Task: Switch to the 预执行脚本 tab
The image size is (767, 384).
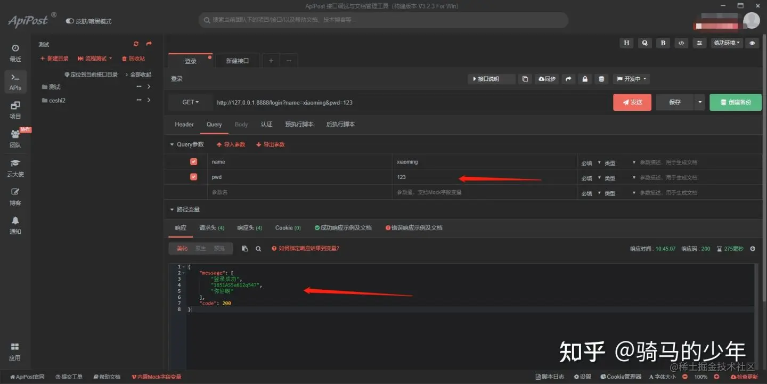Action: [299, 124]
